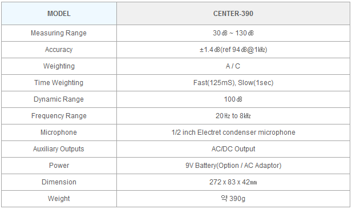Click the 272 x 83 x 42 dimension value
Screen dimensions: 352x209
point(233,182)
